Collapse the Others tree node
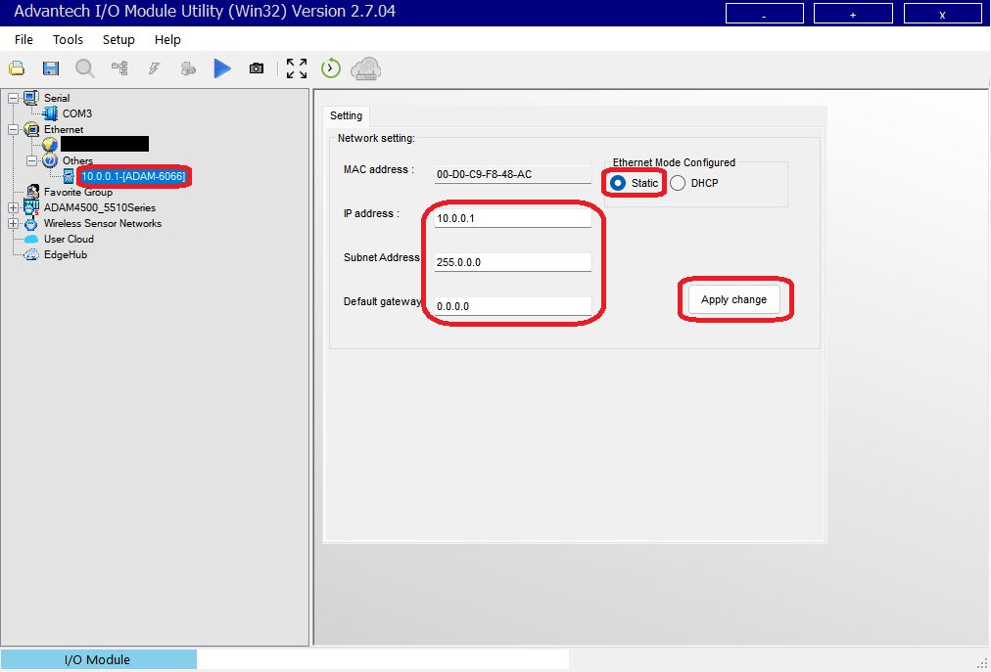The image size is (991, 672). [31, 160]
